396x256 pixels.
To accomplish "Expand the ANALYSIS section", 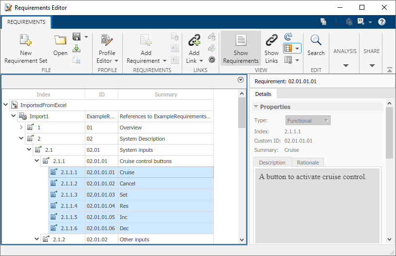I will [345, 57].
